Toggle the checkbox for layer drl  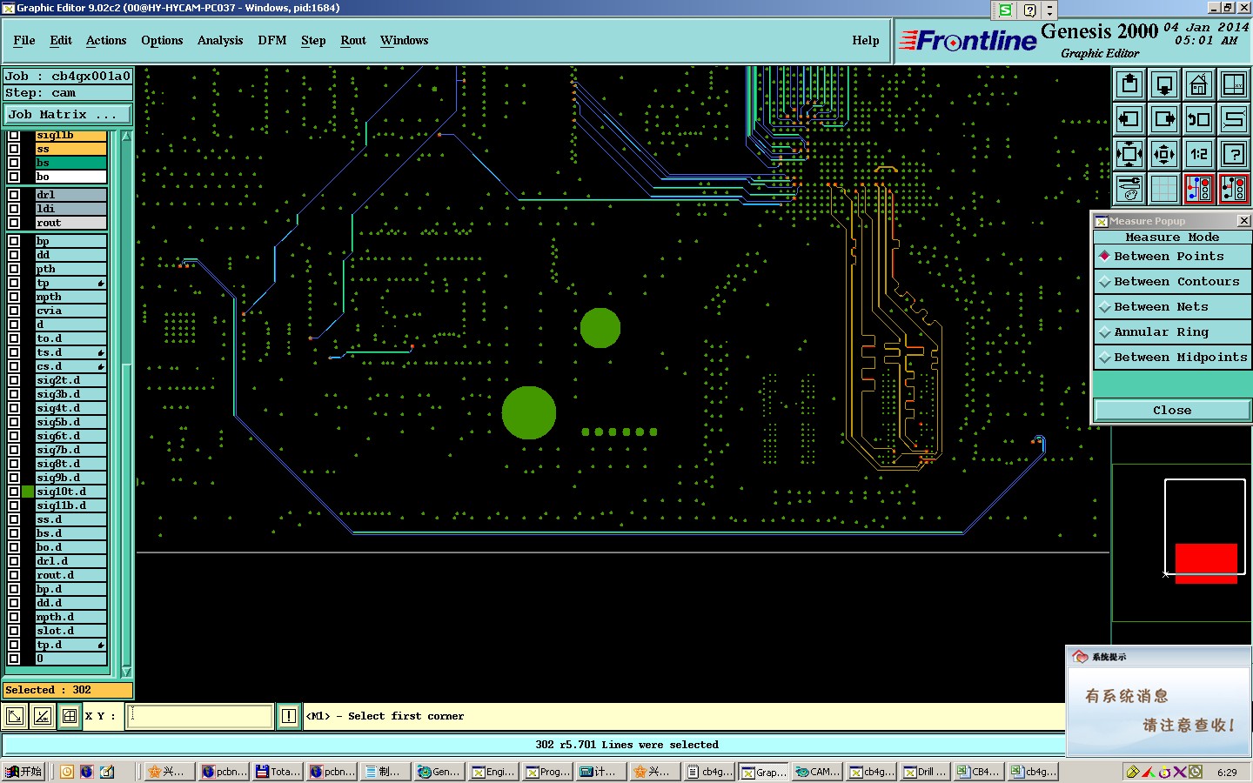(14, 195)
